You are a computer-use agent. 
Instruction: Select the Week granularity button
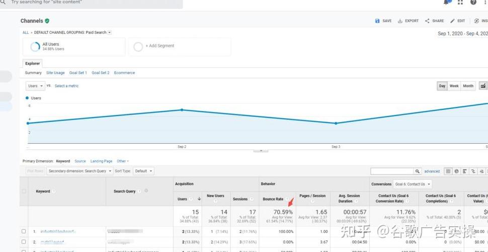point(454,86)
